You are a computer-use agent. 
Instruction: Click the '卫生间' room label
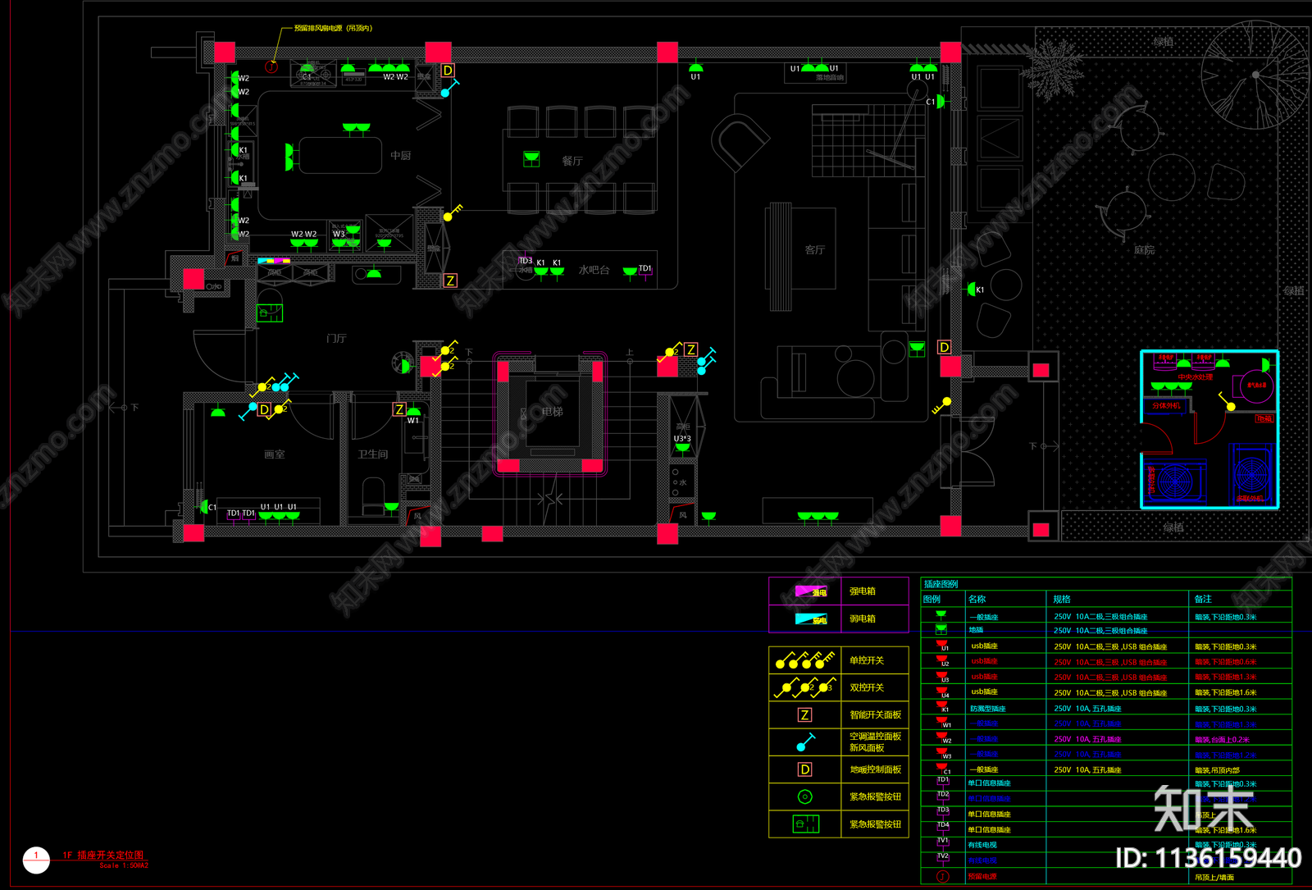pyautogui.click(x=373, y=454)
